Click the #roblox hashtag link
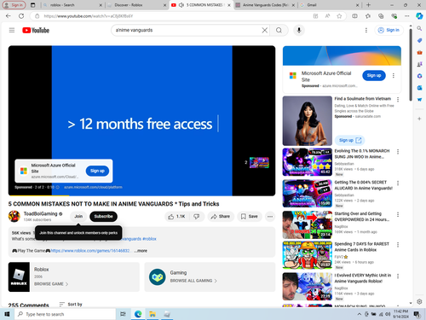Viewport: 426px width, 320px height. (x=149, y=239)
